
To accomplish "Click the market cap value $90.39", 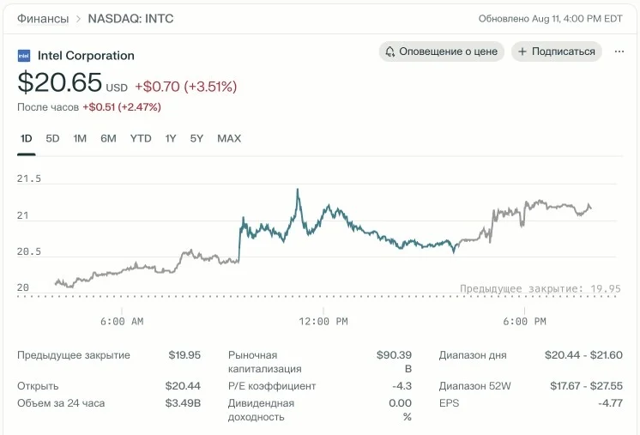I will (x=394, y=355).
